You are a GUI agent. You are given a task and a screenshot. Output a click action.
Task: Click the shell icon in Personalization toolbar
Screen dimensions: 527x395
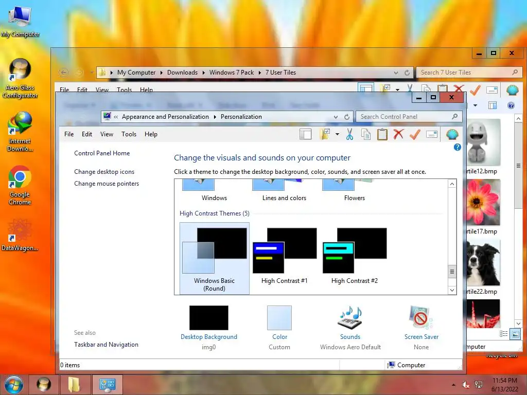pos(452,134)
